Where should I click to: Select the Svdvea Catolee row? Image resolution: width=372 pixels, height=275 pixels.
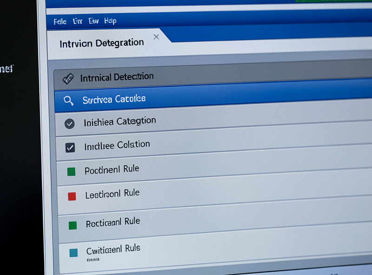tap(213, 96)
